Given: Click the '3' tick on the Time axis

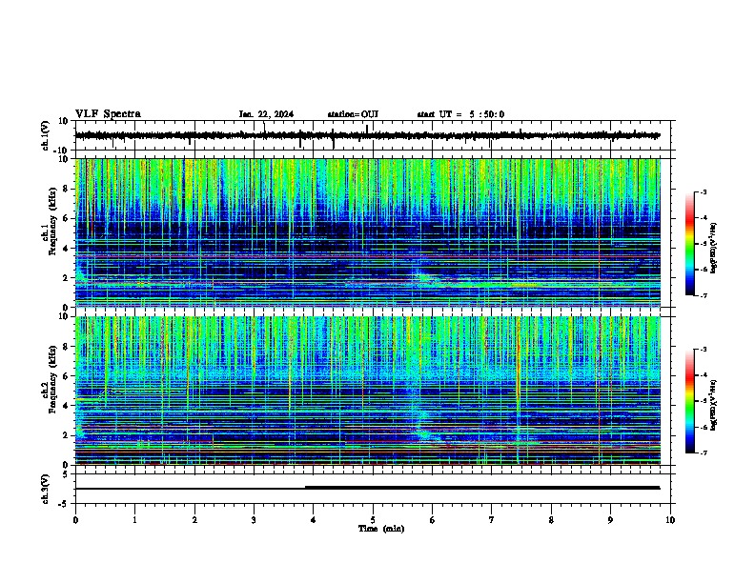Looking at the screenshot, I should pyautogui.click(x=254, y=520).
